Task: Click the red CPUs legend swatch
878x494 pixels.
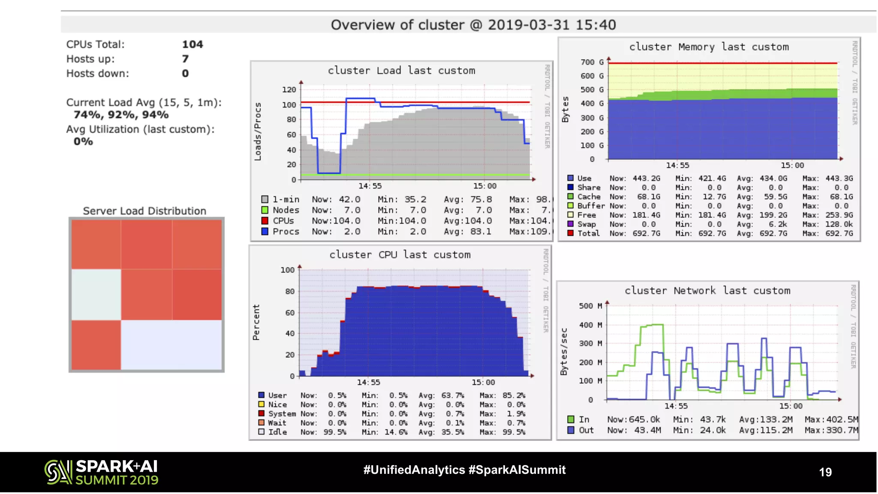Action: click(x=265, y=221)
